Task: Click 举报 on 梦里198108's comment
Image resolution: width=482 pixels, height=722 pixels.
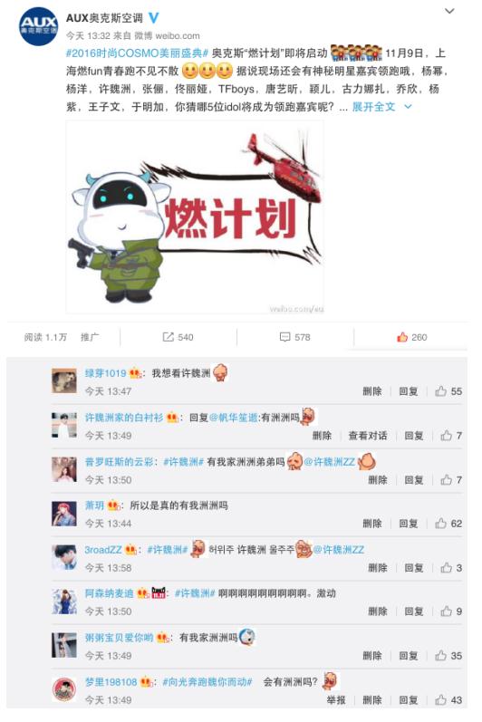Action: click(x=336, y=700)
